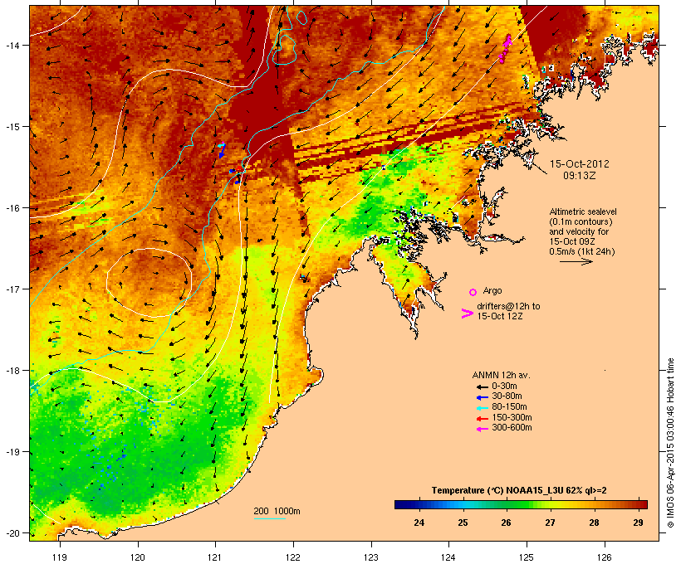Screen dimensions: 681x564
Task: Click the longitude axis label '125'
Action: click(527, 557)
